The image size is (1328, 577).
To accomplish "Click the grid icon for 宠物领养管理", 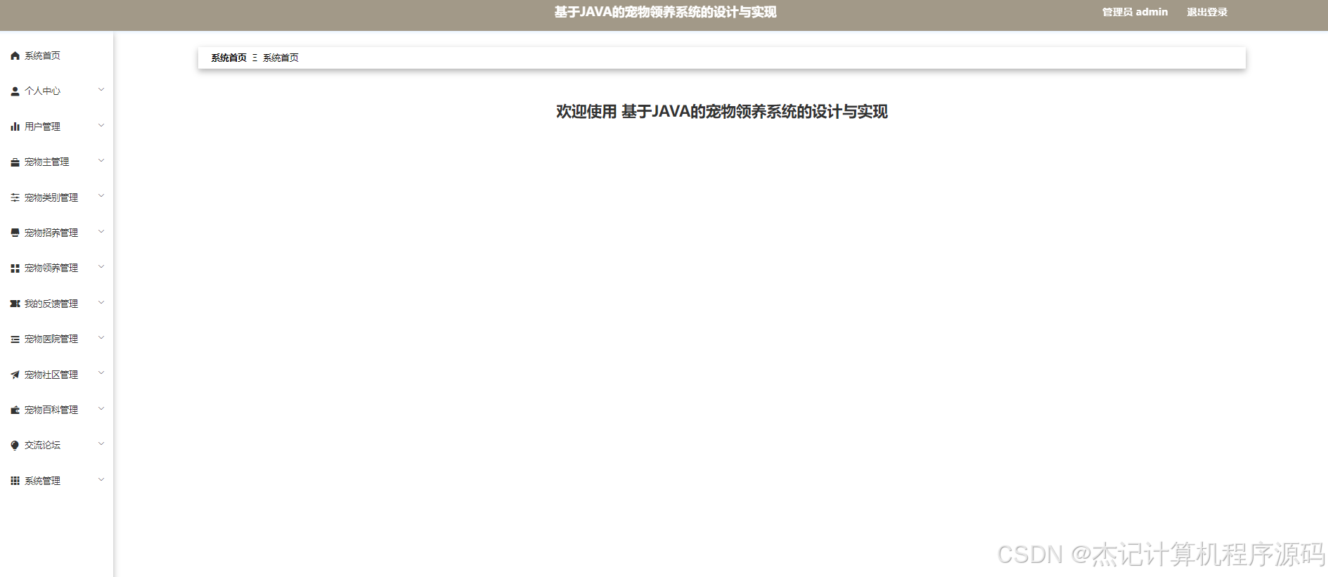I will click(x=15, y=268).
